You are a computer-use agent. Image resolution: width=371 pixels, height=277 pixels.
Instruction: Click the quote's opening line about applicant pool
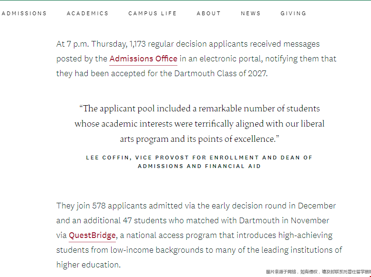pyautogui.click(x=199, y=109)
